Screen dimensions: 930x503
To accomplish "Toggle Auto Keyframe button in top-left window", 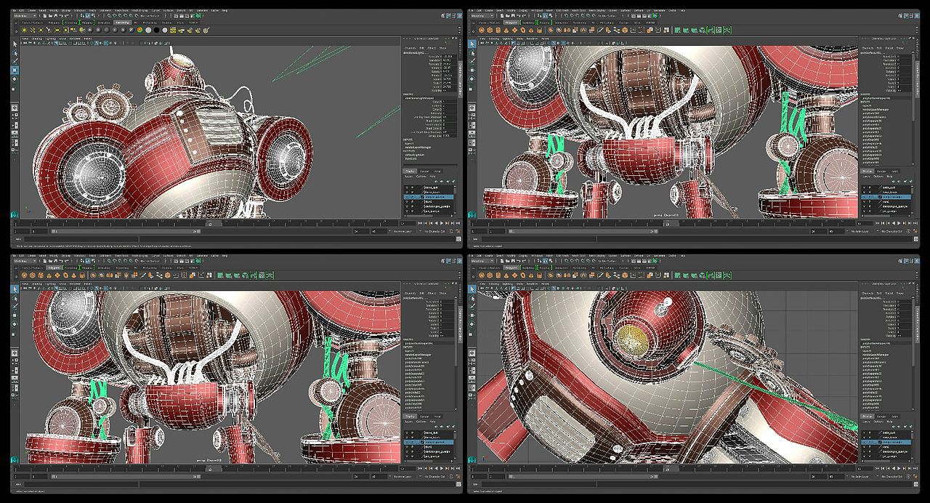I will tap(451, 231).
